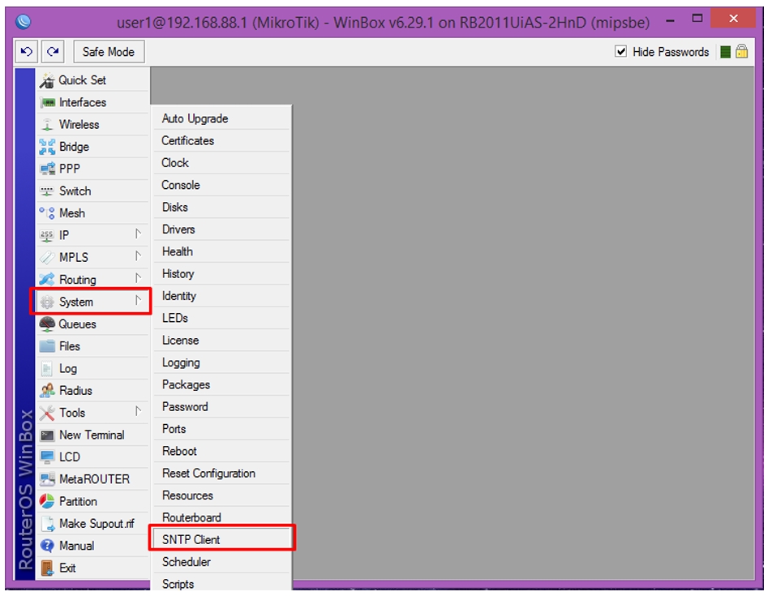
Task: Click the Partition pie icon
Action: pyautogui.click(x=47, y=501)
